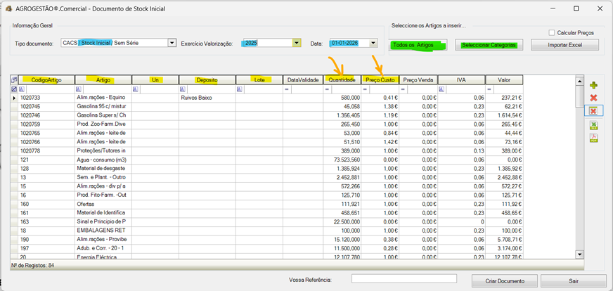
Task: Enable the Calcular Preços checkbox
Action: coord(552,32)
